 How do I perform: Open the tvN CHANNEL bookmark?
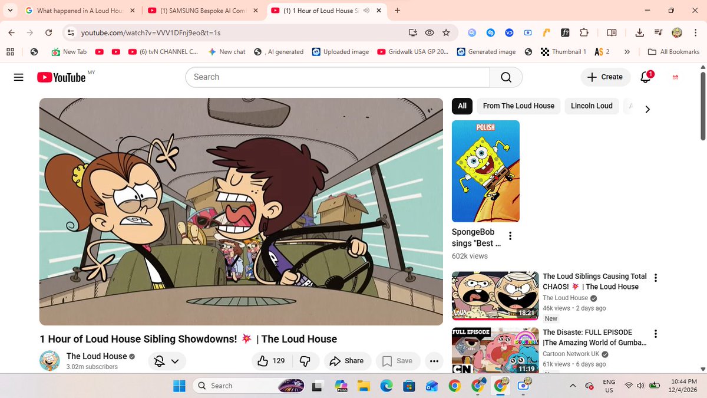pyautogui.click(x=163, y=52)
